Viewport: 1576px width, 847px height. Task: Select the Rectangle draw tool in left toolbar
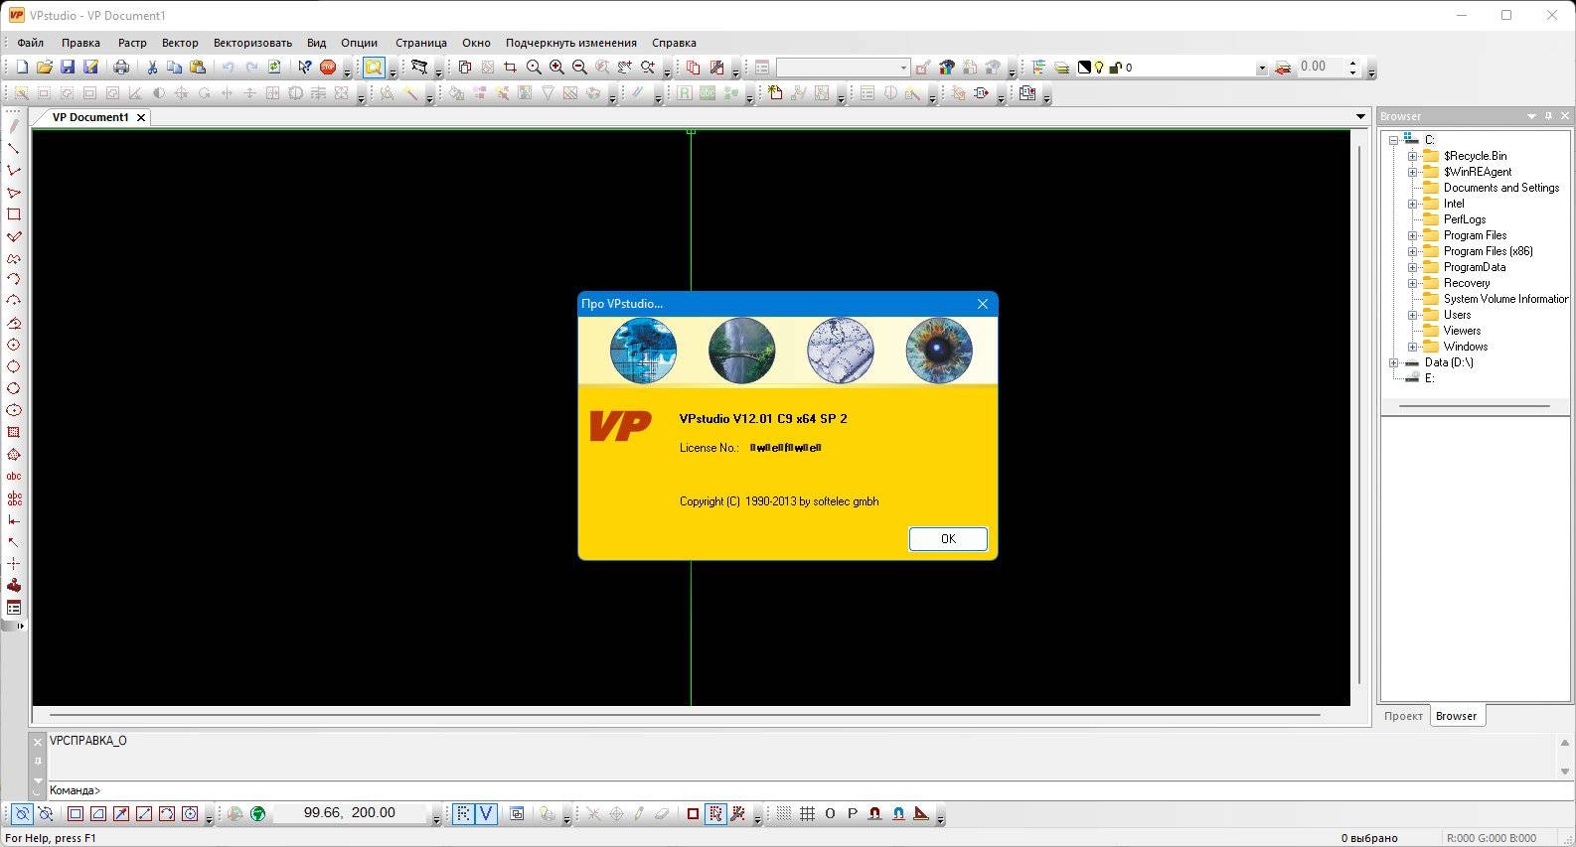(14, 213)
